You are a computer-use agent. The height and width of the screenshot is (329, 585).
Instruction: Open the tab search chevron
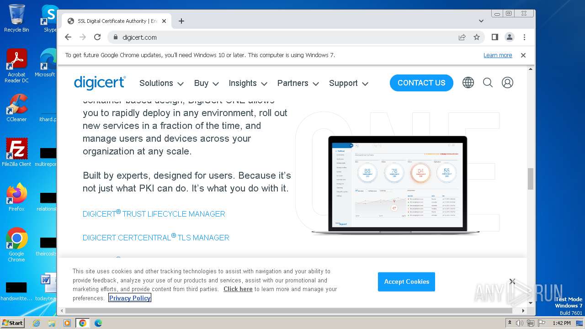pos(481,21)
